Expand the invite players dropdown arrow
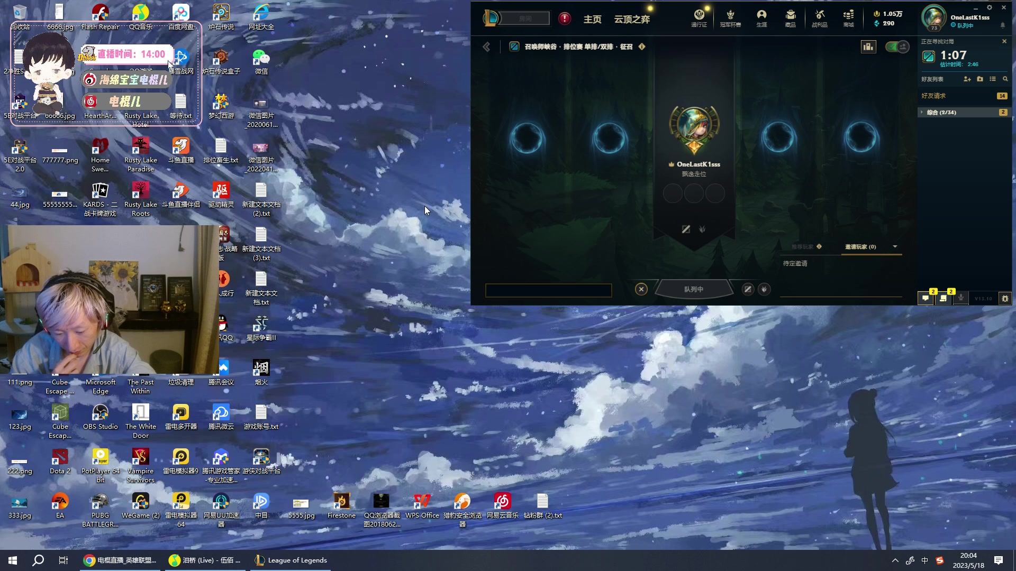1016x571 pixels. (895, 246)
